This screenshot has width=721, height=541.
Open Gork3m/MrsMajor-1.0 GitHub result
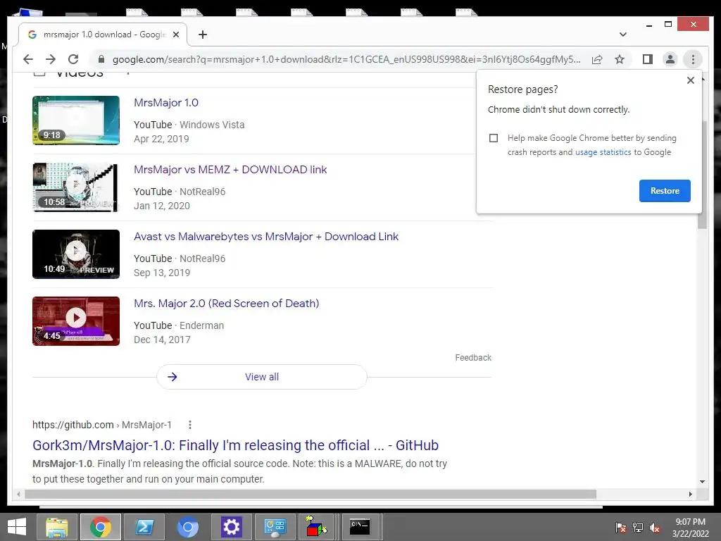(235, 445)
